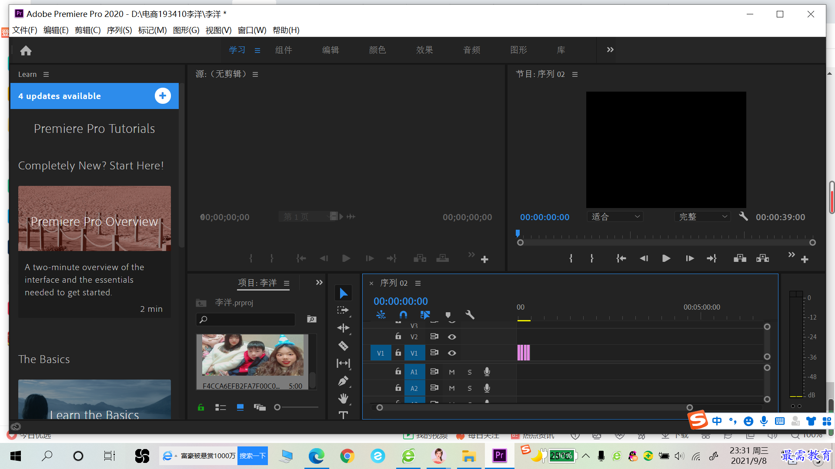Solo track A2
This screenshot has height=469, width=835.
pos(470,388)
